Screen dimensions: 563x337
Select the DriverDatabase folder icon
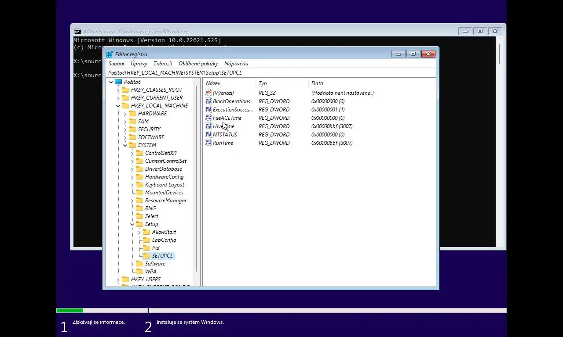coord(139,169)
